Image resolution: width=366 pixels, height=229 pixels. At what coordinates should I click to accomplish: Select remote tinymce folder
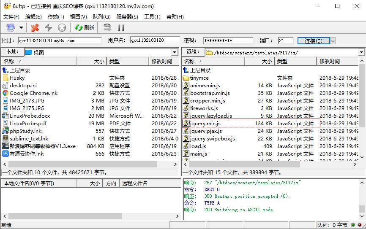pyautogui.click(x=196, y=78)
